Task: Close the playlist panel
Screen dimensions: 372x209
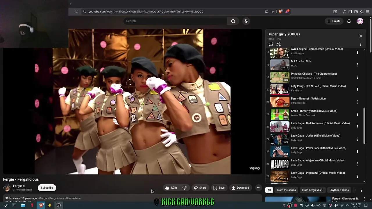Action: pyautogui.click(x=361, y=36)
